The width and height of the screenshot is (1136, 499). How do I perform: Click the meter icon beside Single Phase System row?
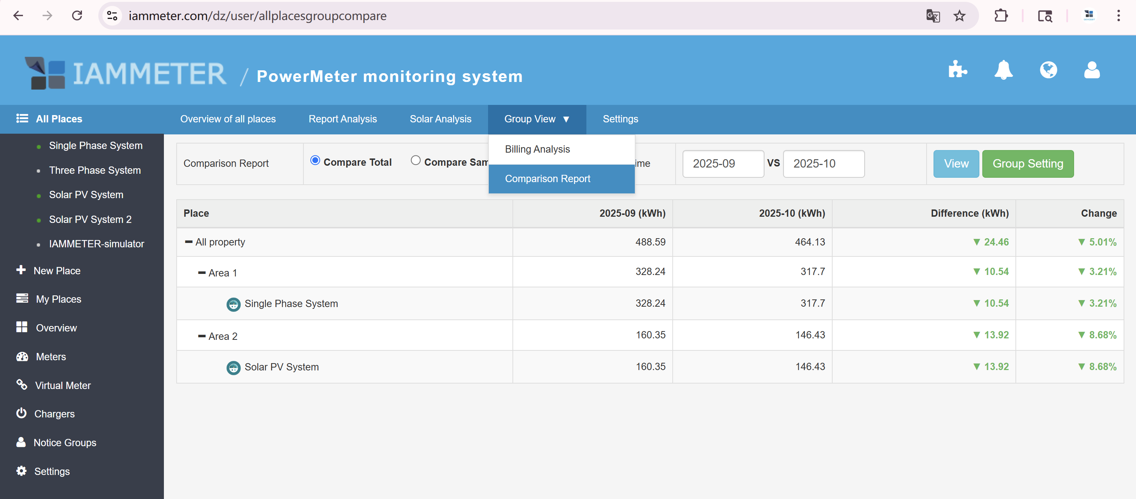tap(233, 303)
